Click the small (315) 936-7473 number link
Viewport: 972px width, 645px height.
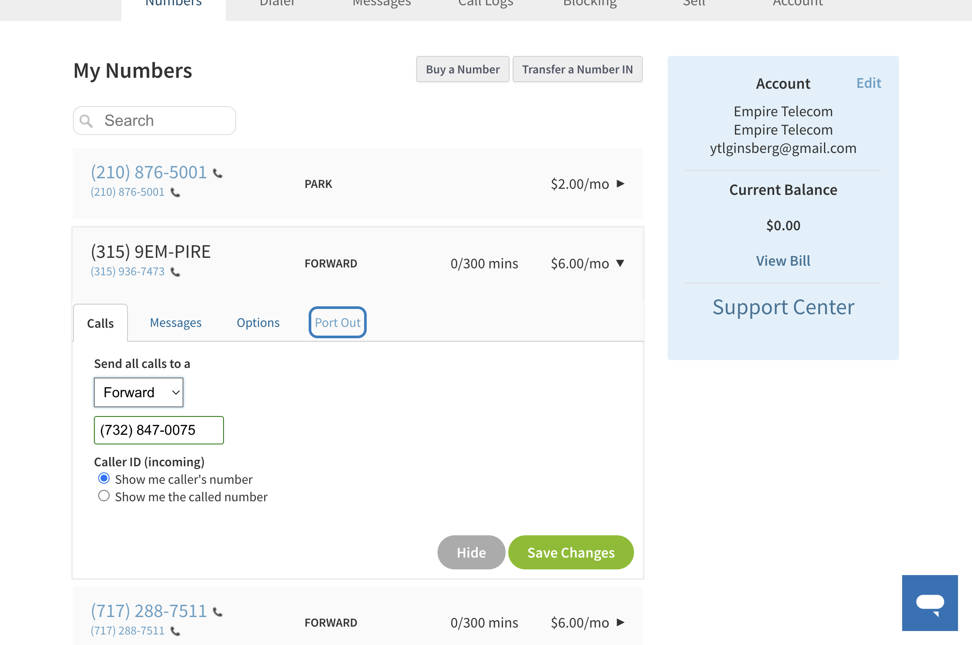click(128, 272)
